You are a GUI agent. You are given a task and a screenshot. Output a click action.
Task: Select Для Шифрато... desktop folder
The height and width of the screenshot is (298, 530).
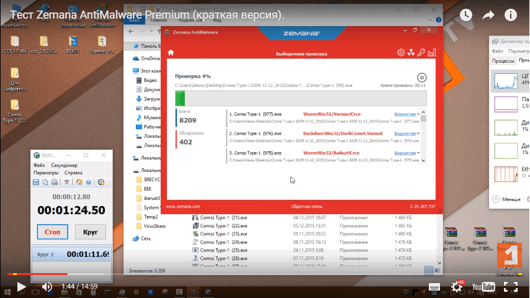[14, 79]
